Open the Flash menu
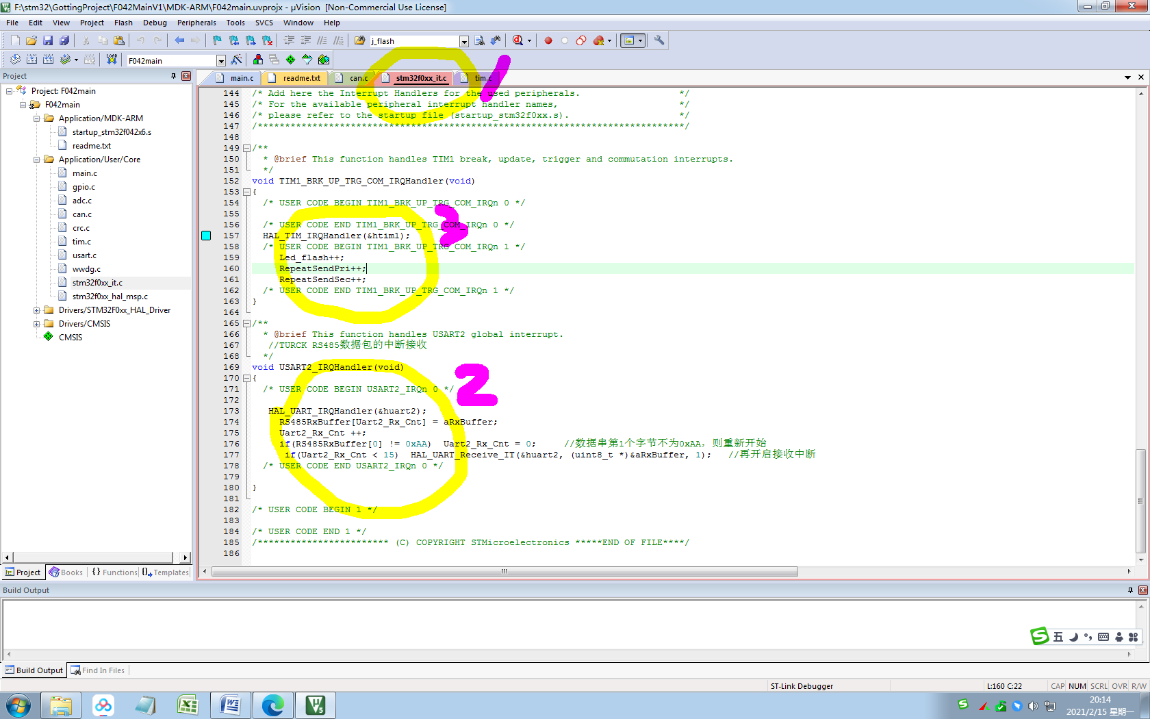 click(x=123, y=23)
